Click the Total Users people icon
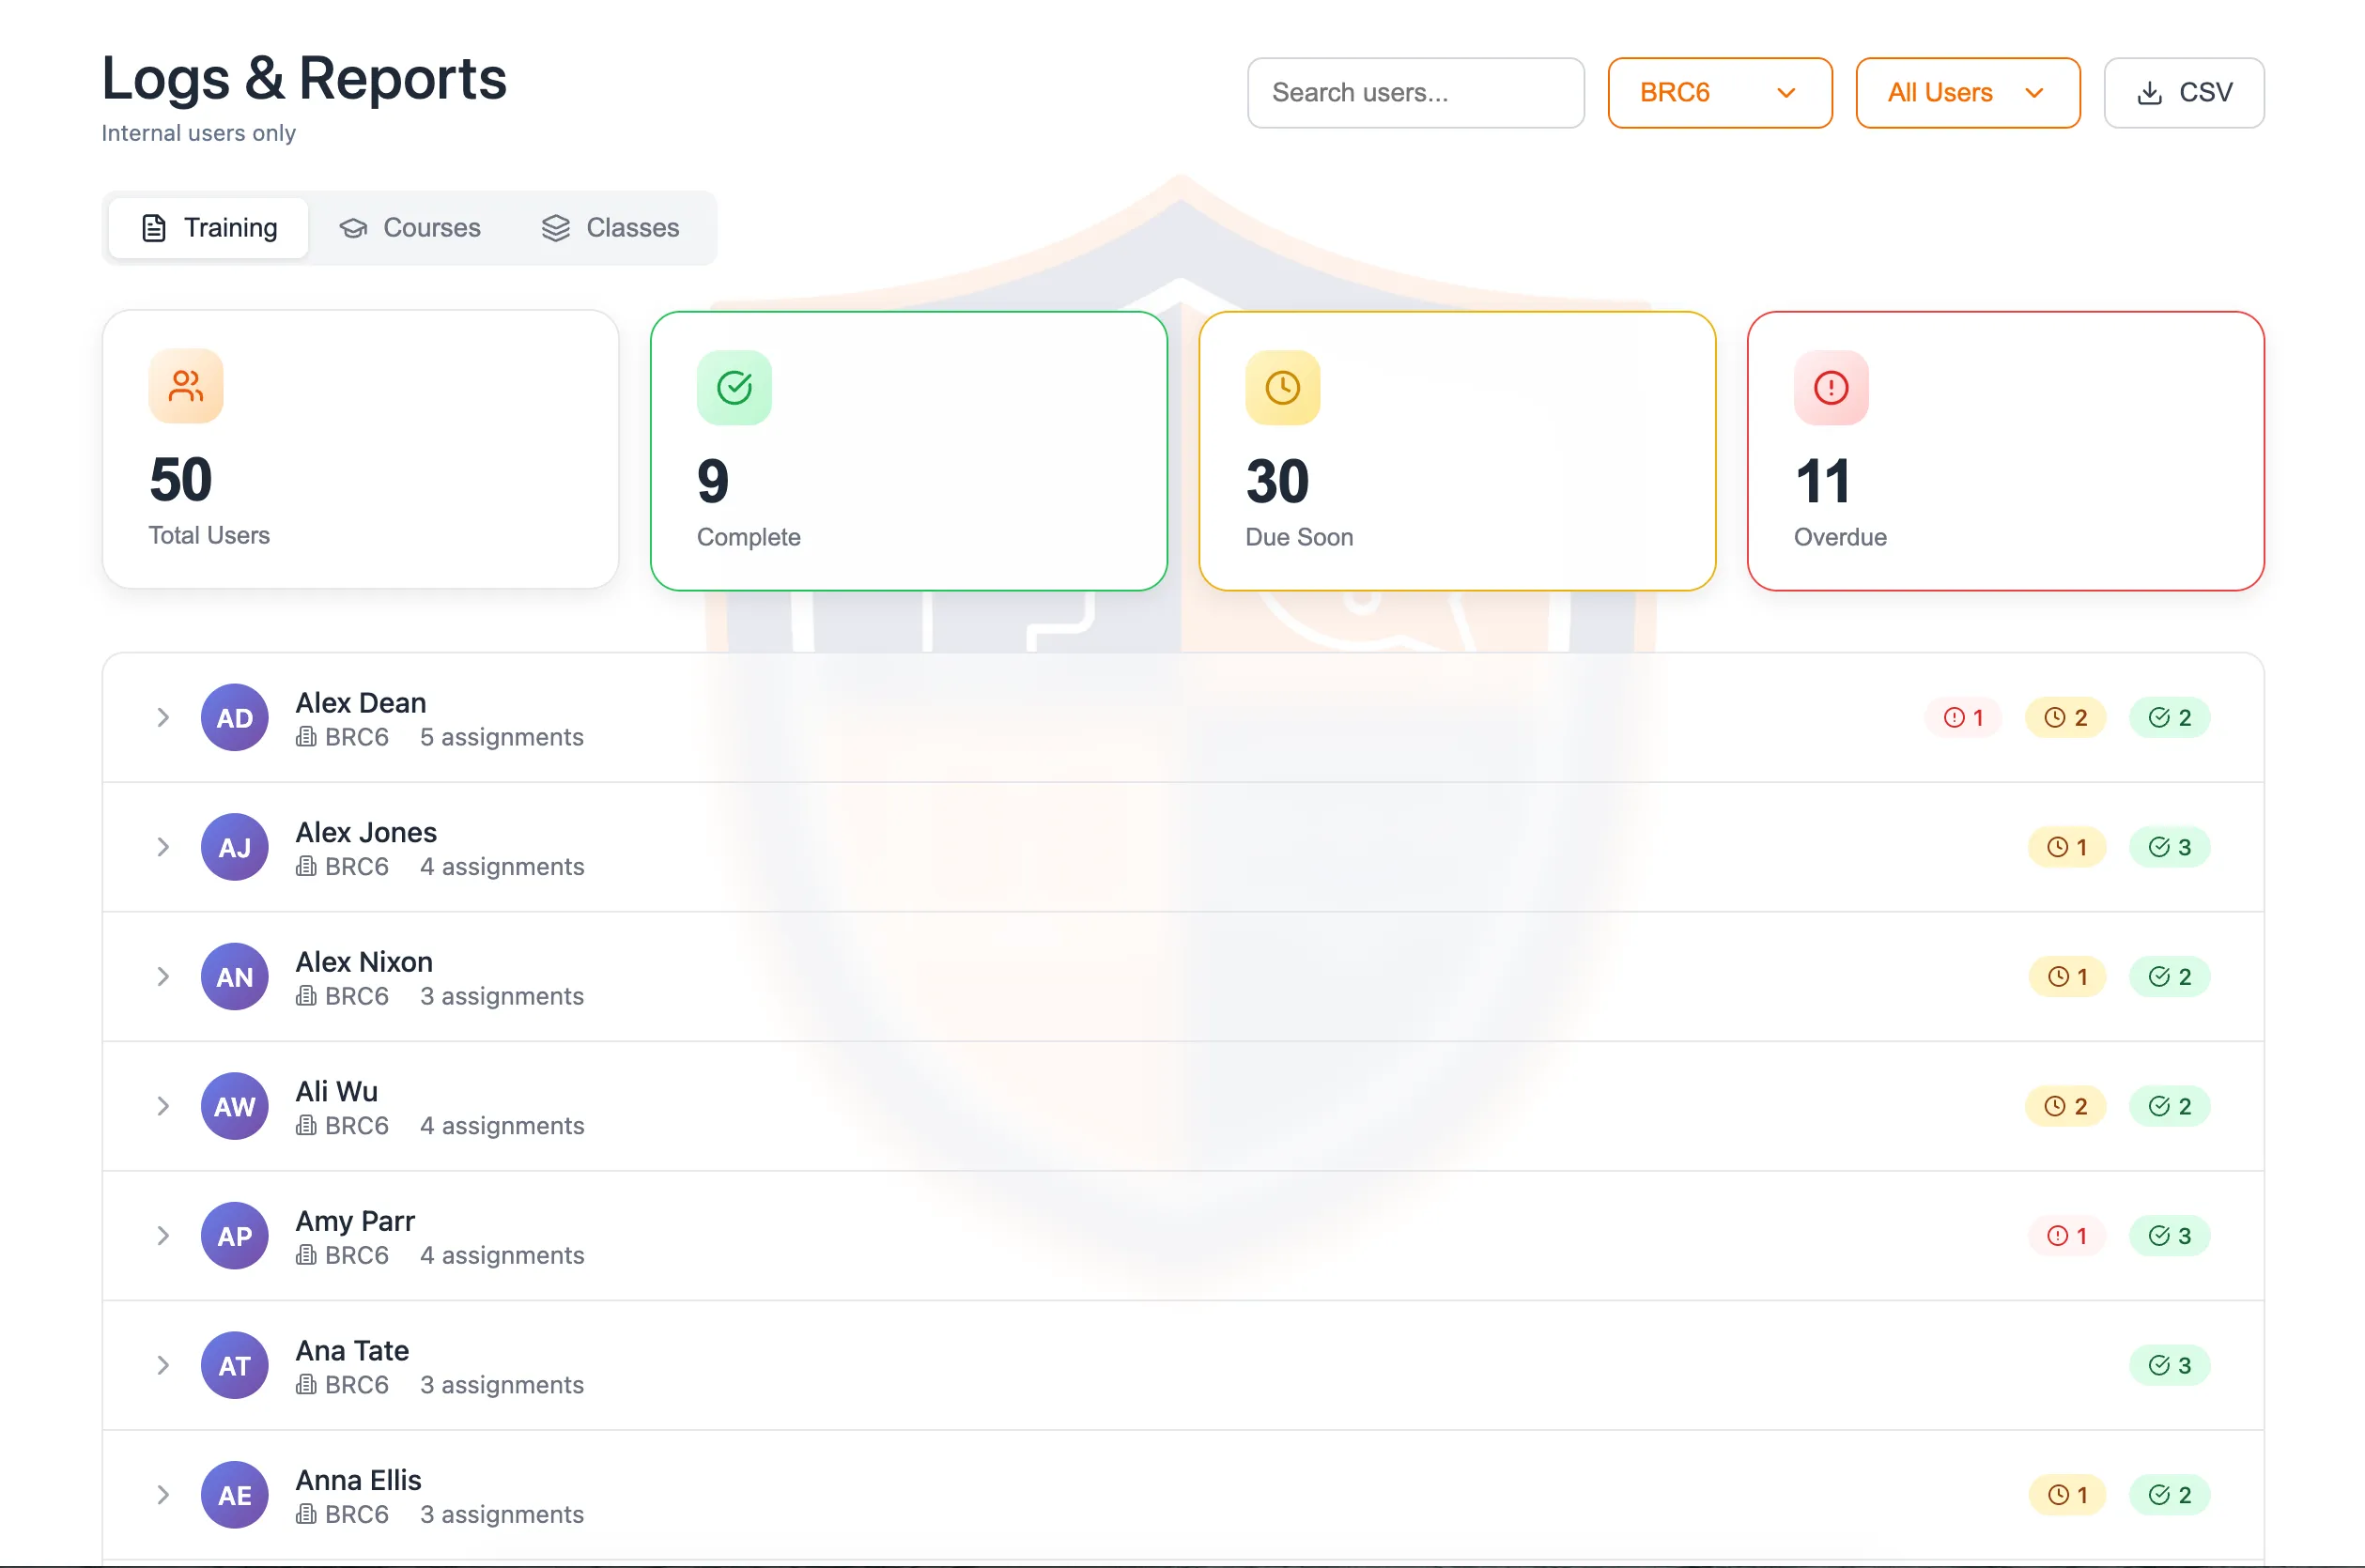This screenshot has height=1568, width=2365. click(x=185, y=386)
